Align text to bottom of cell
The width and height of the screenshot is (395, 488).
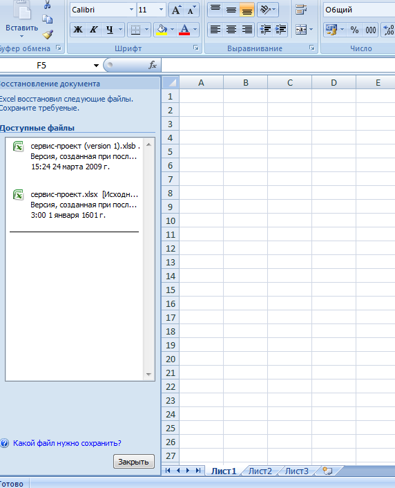(247, 10)
